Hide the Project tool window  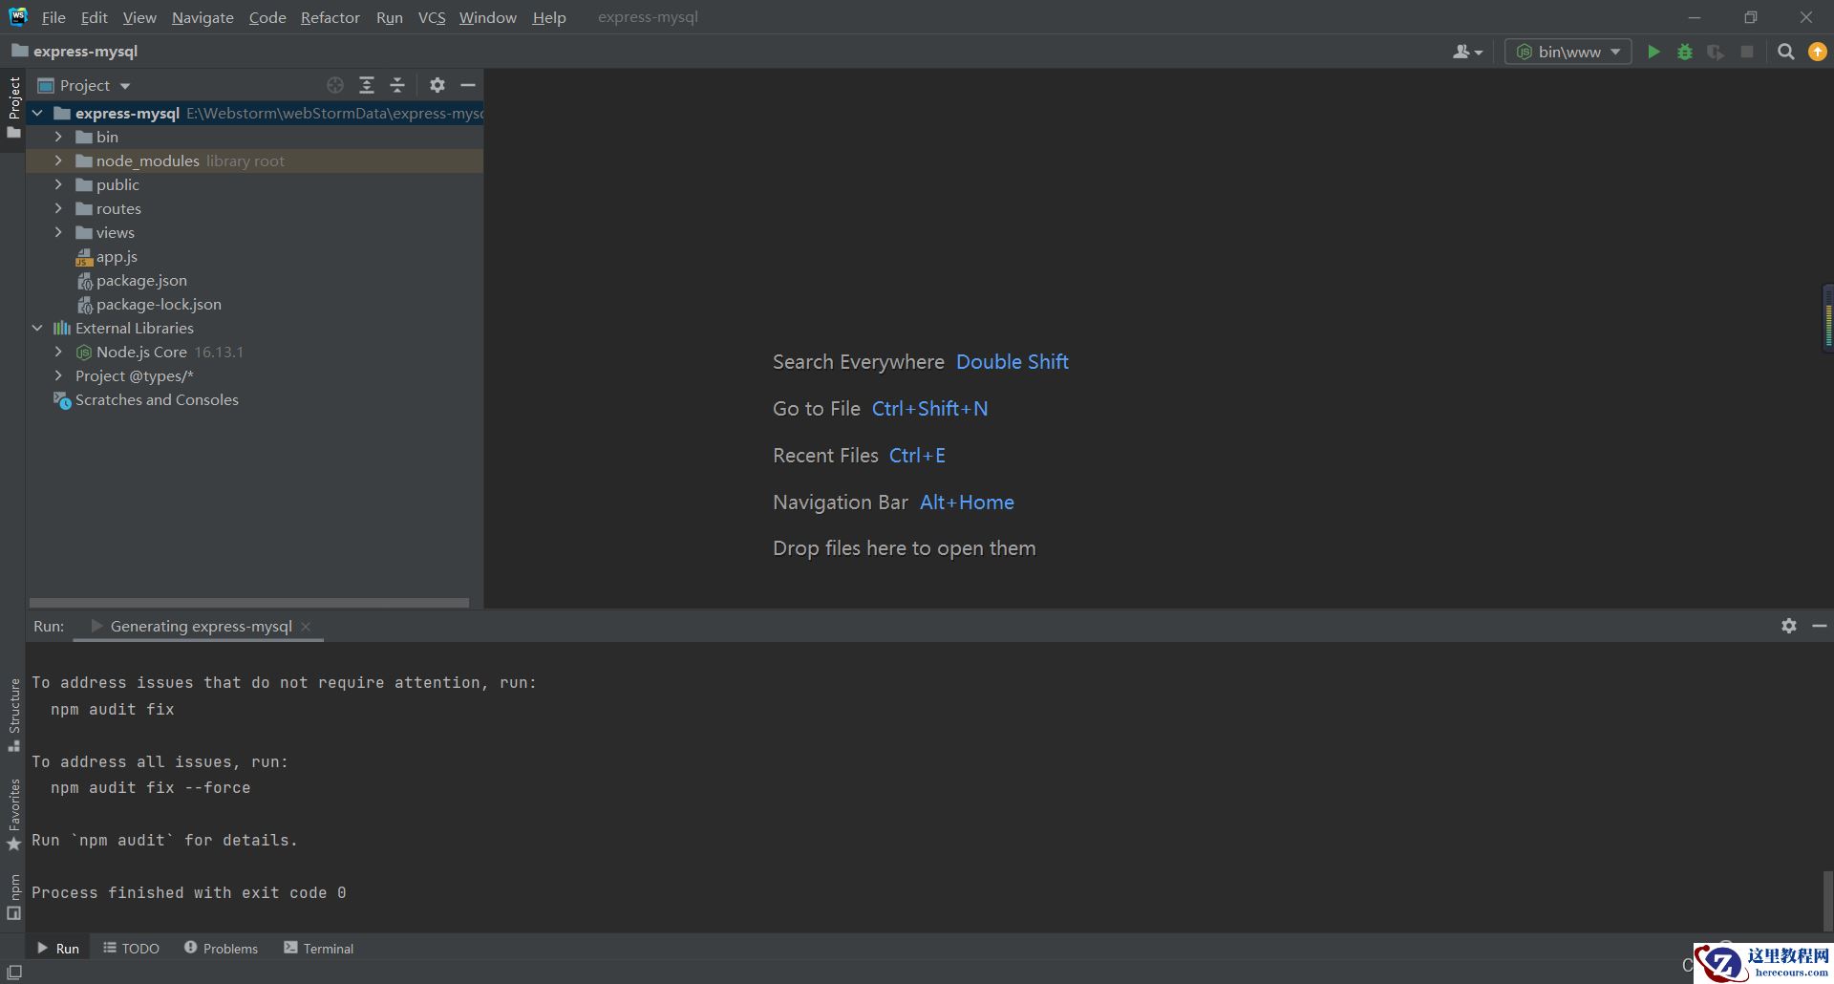pyautogui.click(x=468, y=85)
